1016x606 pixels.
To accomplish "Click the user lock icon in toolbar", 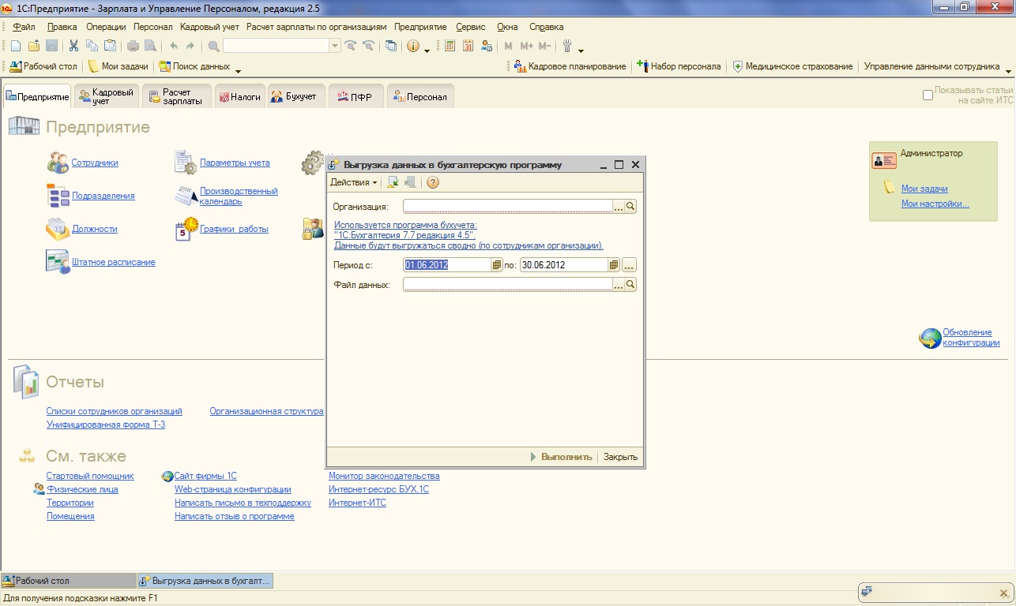I will (x=487, y=46).
